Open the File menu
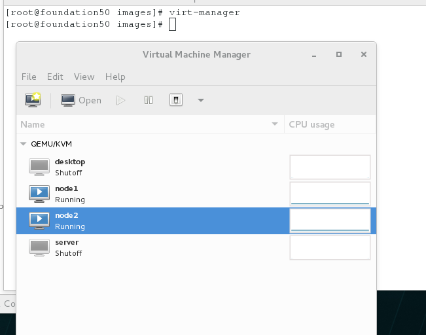 pyautogui.click(x=29, y=77)
